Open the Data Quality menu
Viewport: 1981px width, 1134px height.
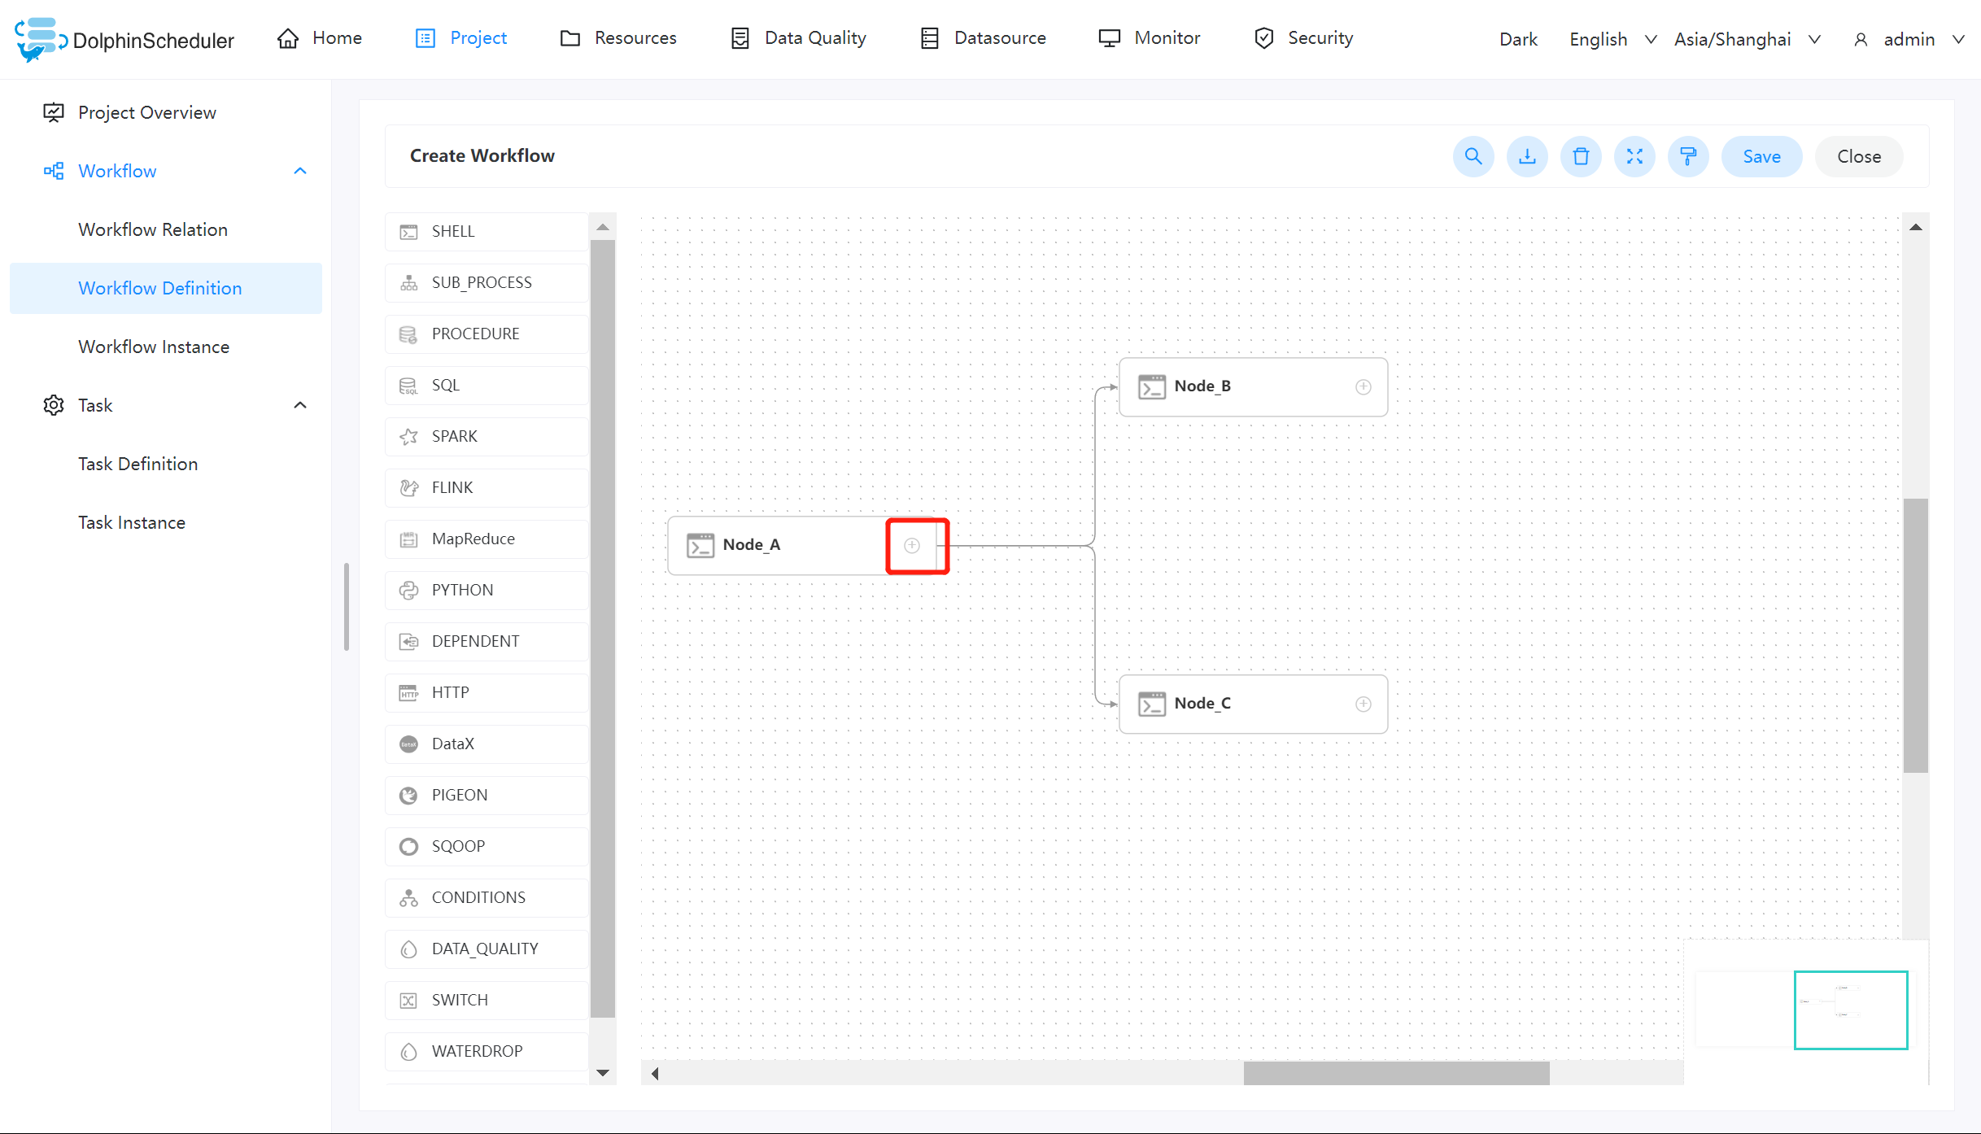click(x=814, y=37)
